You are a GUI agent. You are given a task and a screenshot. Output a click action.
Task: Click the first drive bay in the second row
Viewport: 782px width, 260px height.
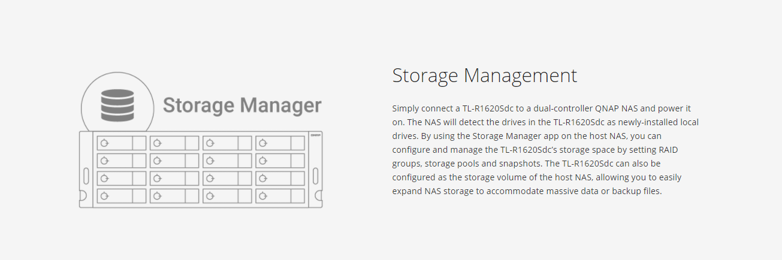pos(122,161)
